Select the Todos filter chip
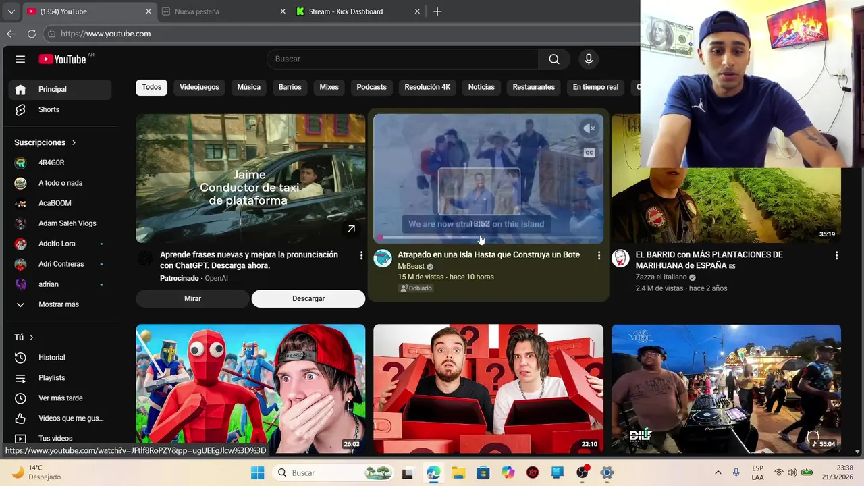The width and height of the screenshot is (864, 486). [152, 87]
